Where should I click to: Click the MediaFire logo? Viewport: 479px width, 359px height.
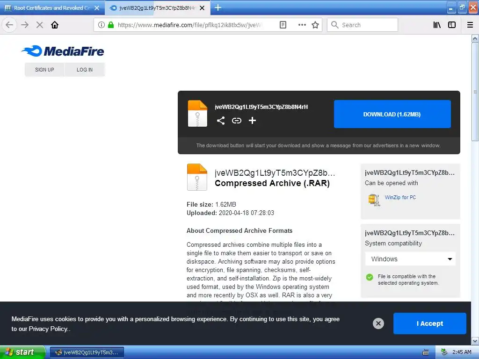(x=63, y=51)
